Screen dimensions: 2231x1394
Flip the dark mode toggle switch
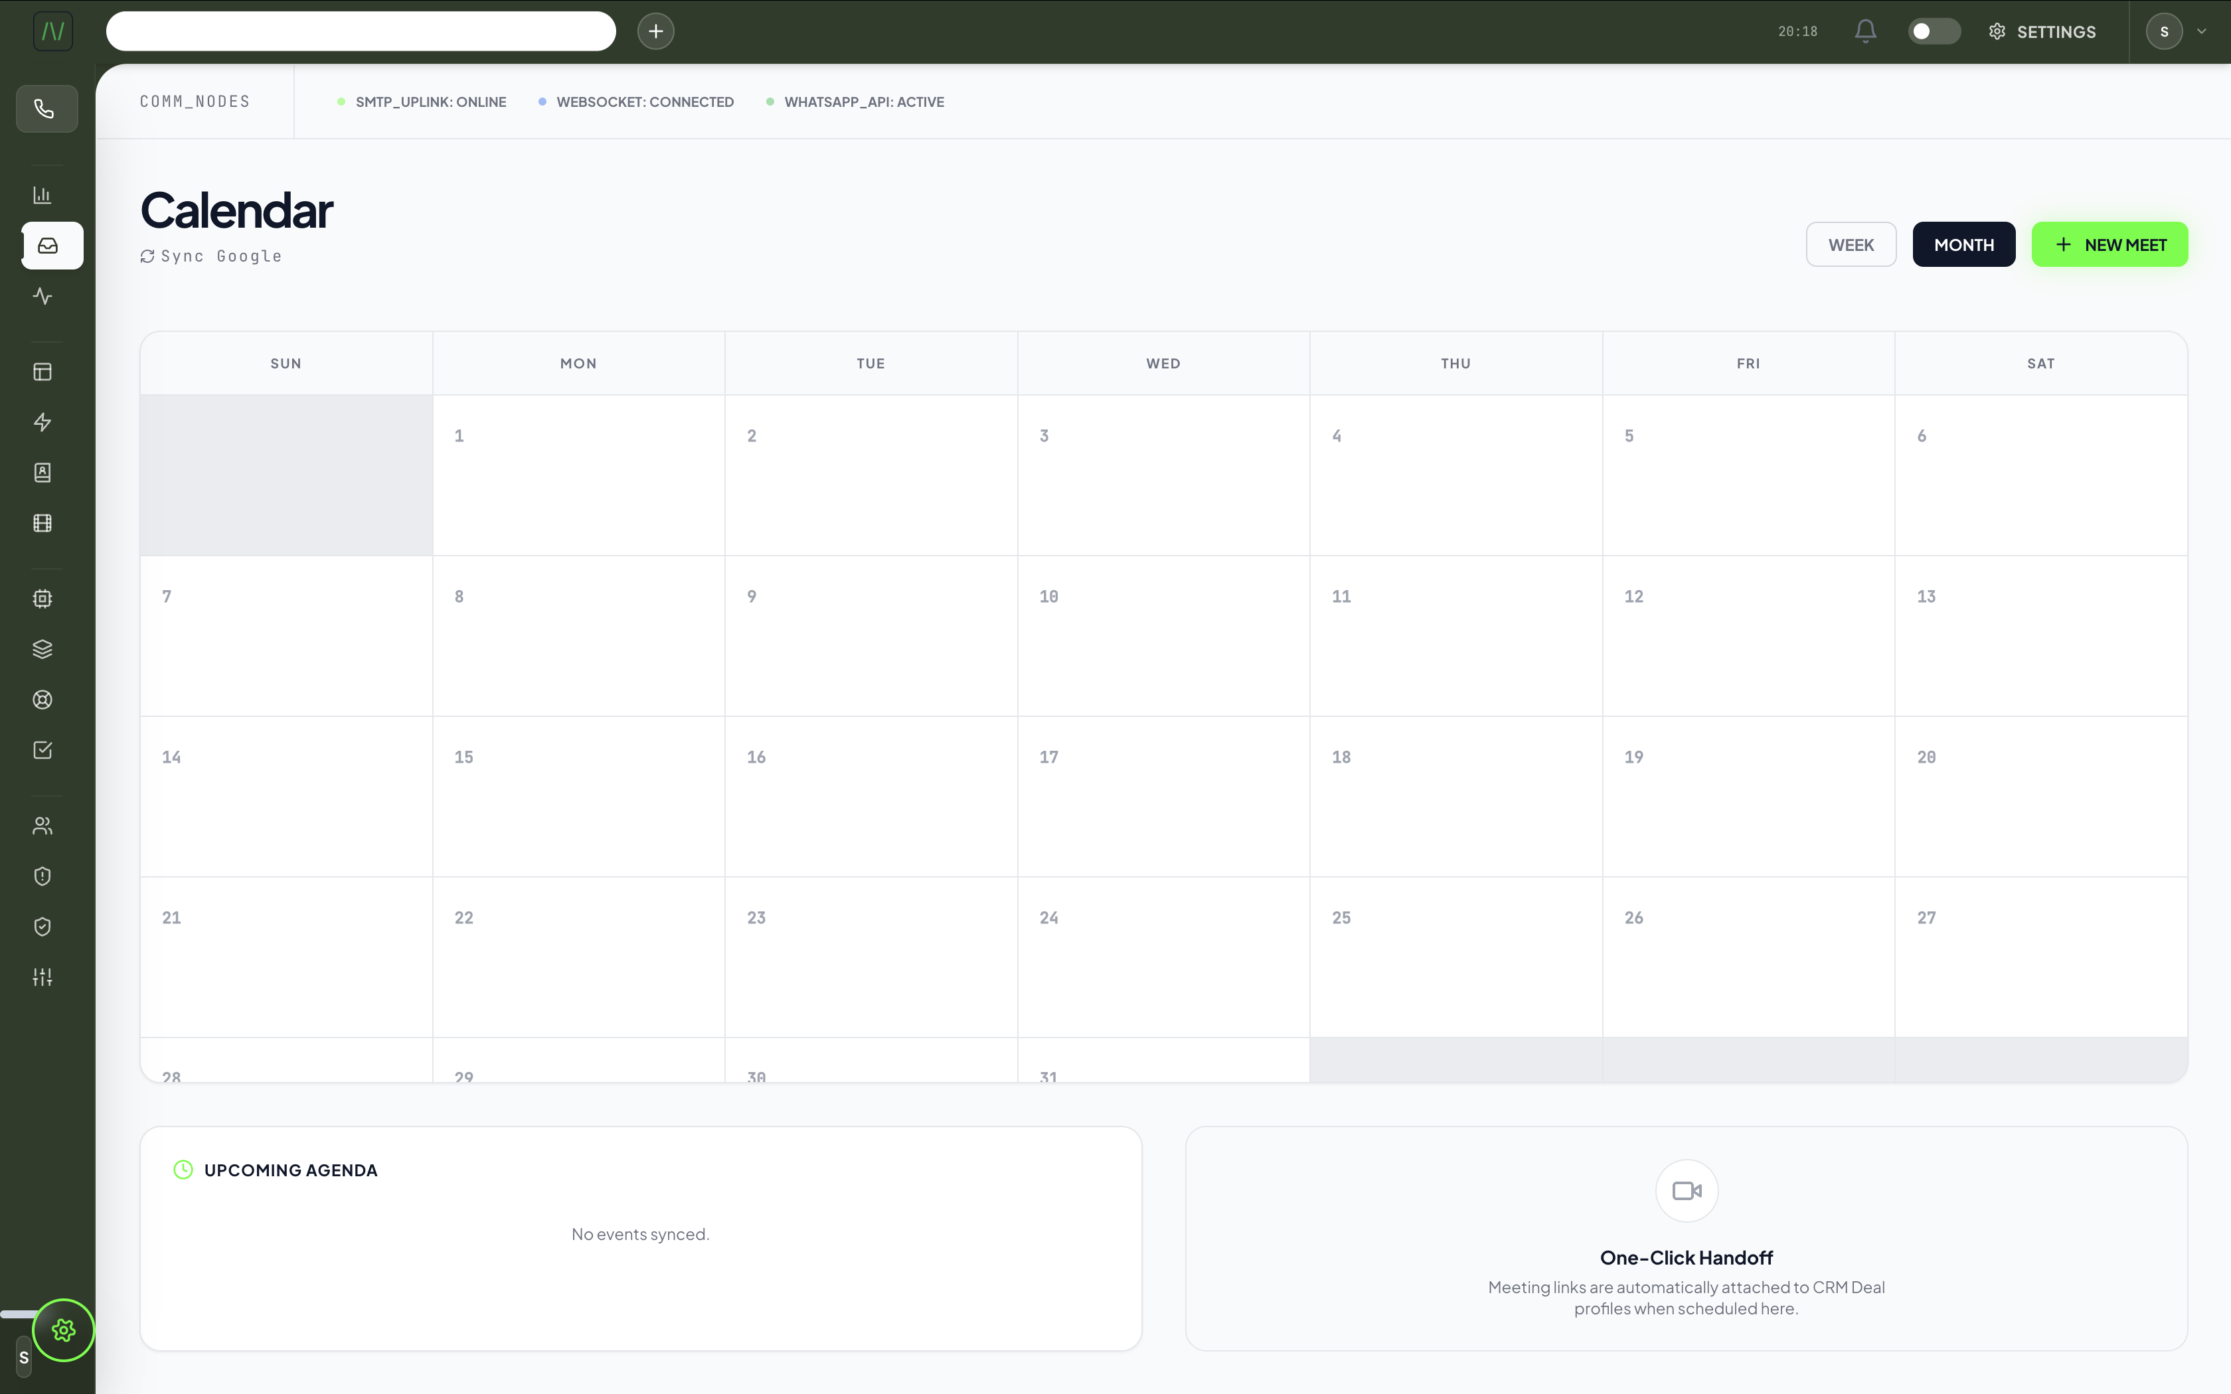click(x=1934, y=31)
